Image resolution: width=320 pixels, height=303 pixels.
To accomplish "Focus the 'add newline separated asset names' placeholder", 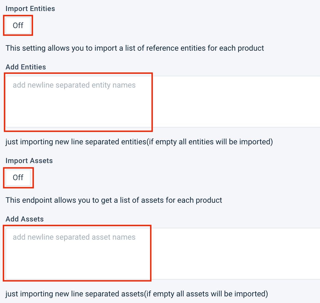I will [74, 237].
